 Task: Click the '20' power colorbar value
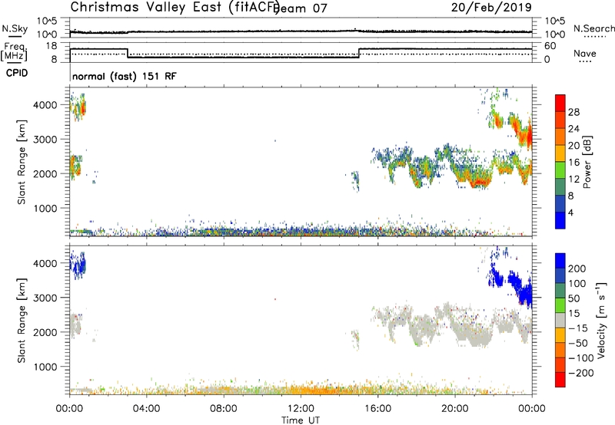coord(573,146)
